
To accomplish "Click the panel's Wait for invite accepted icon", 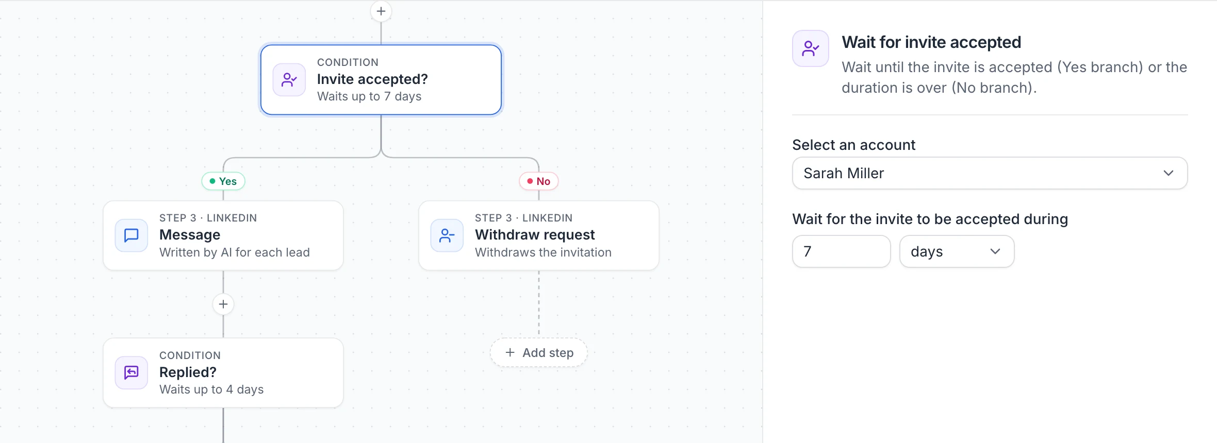I will [811, 48].
